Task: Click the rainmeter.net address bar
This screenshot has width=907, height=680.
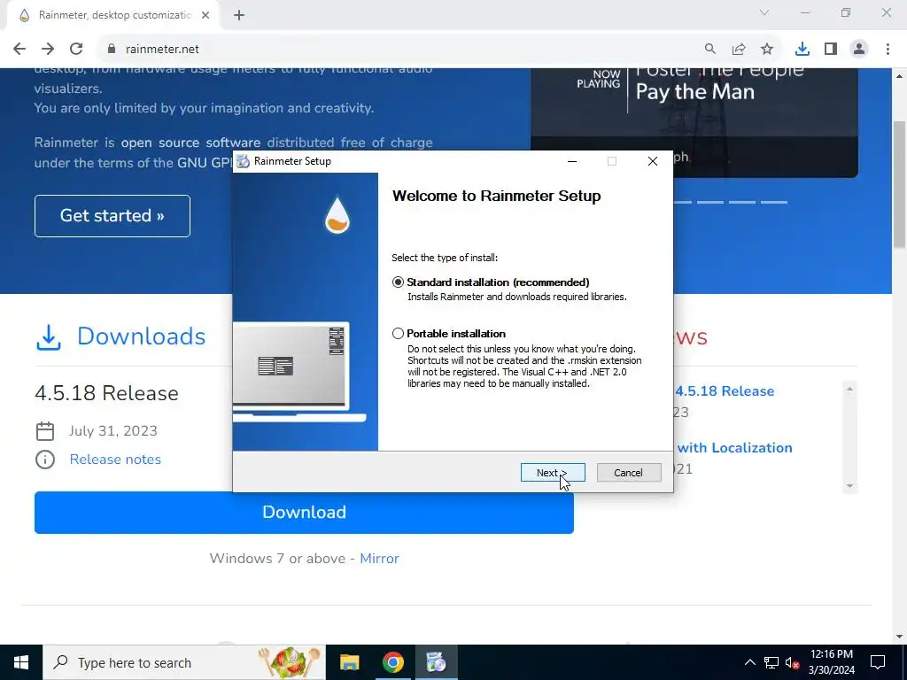Action: click(x=399, y=50)
